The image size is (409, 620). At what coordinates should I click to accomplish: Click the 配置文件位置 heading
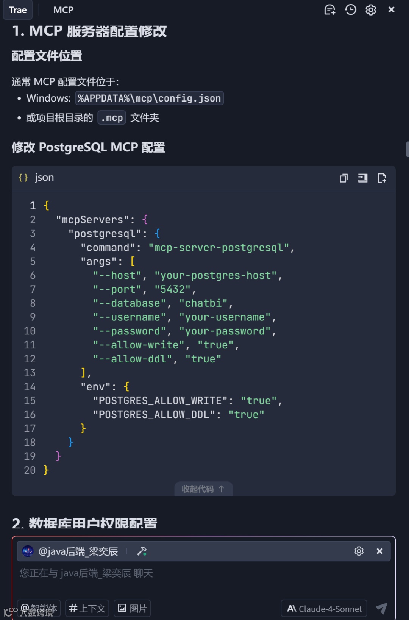click(x=47, y=56)
